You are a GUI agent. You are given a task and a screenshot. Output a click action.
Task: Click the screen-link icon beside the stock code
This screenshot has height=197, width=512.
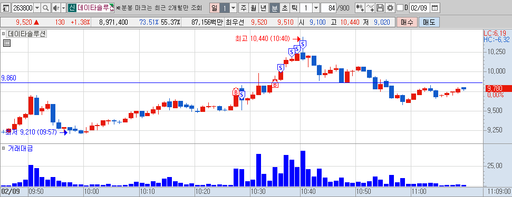click(x=6, y=8)
